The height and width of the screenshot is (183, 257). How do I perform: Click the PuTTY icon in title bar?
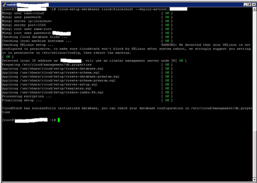pos(4,5)
